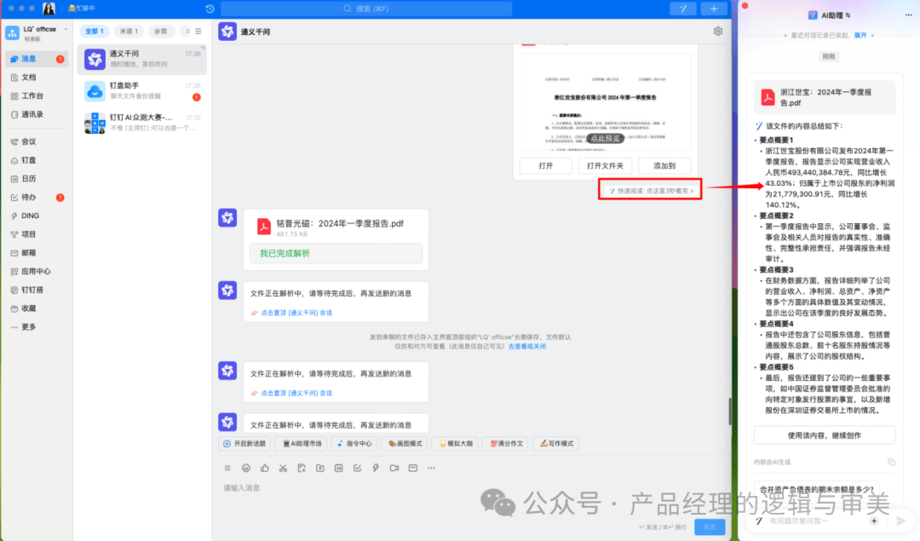Open 邮箱 mailbox in the sidebar
The height and width of the screenshot is (541, 920).
pyautogui.click(x=24, y=253)
